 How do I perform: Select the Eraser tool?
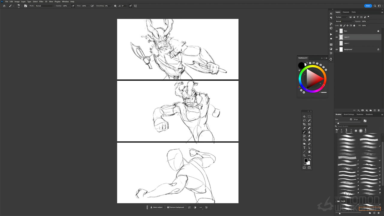[x=309, y=136]
